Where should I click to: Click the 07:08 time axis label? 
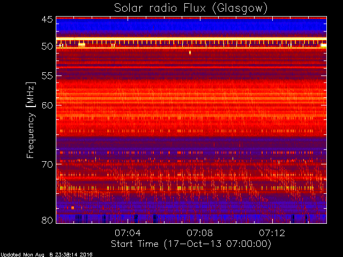[200, 233]
